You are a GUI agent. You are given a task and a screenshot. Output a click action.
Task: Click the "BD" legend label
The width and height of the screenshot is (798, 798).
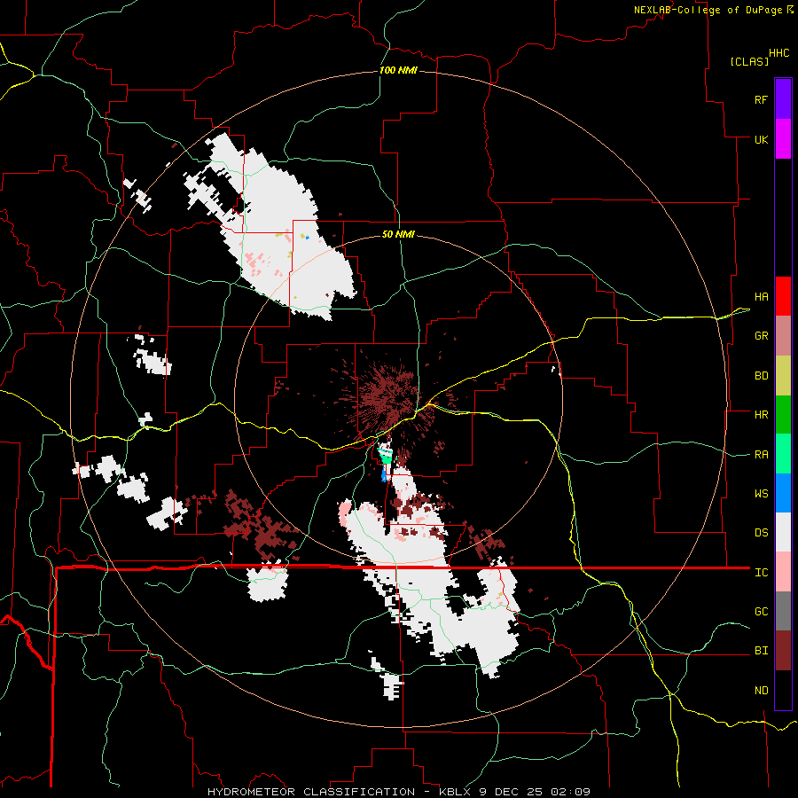(x=761, y=376)
